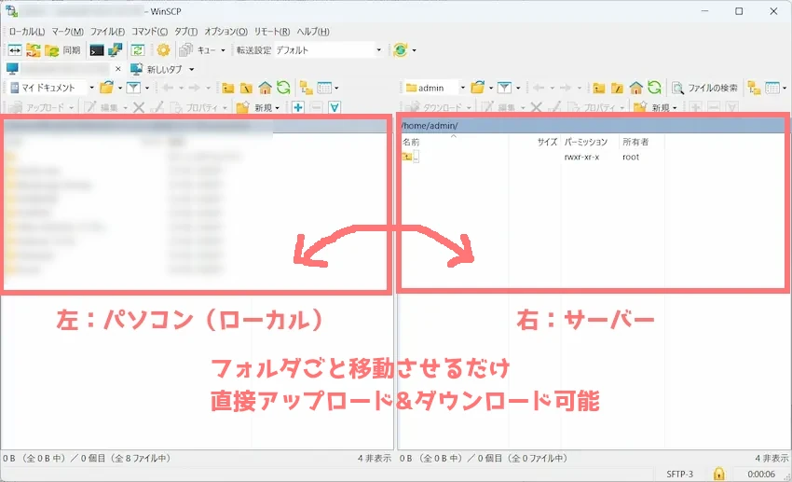Viewport: 792px width, 482px height.
Task: Click the rwxr-xr-x permission cell
Action: tap(581, 158)
